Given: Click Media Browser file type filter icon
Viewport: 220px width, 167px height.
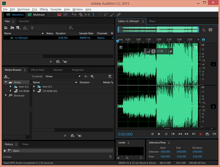Looking at the screenshot, I should (x=110, y=76).
